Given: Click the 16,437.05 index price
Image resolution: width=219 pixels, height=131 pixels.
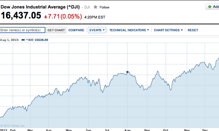Looking at the screenshot, I should pyautogui.click(x=21, y=15).
